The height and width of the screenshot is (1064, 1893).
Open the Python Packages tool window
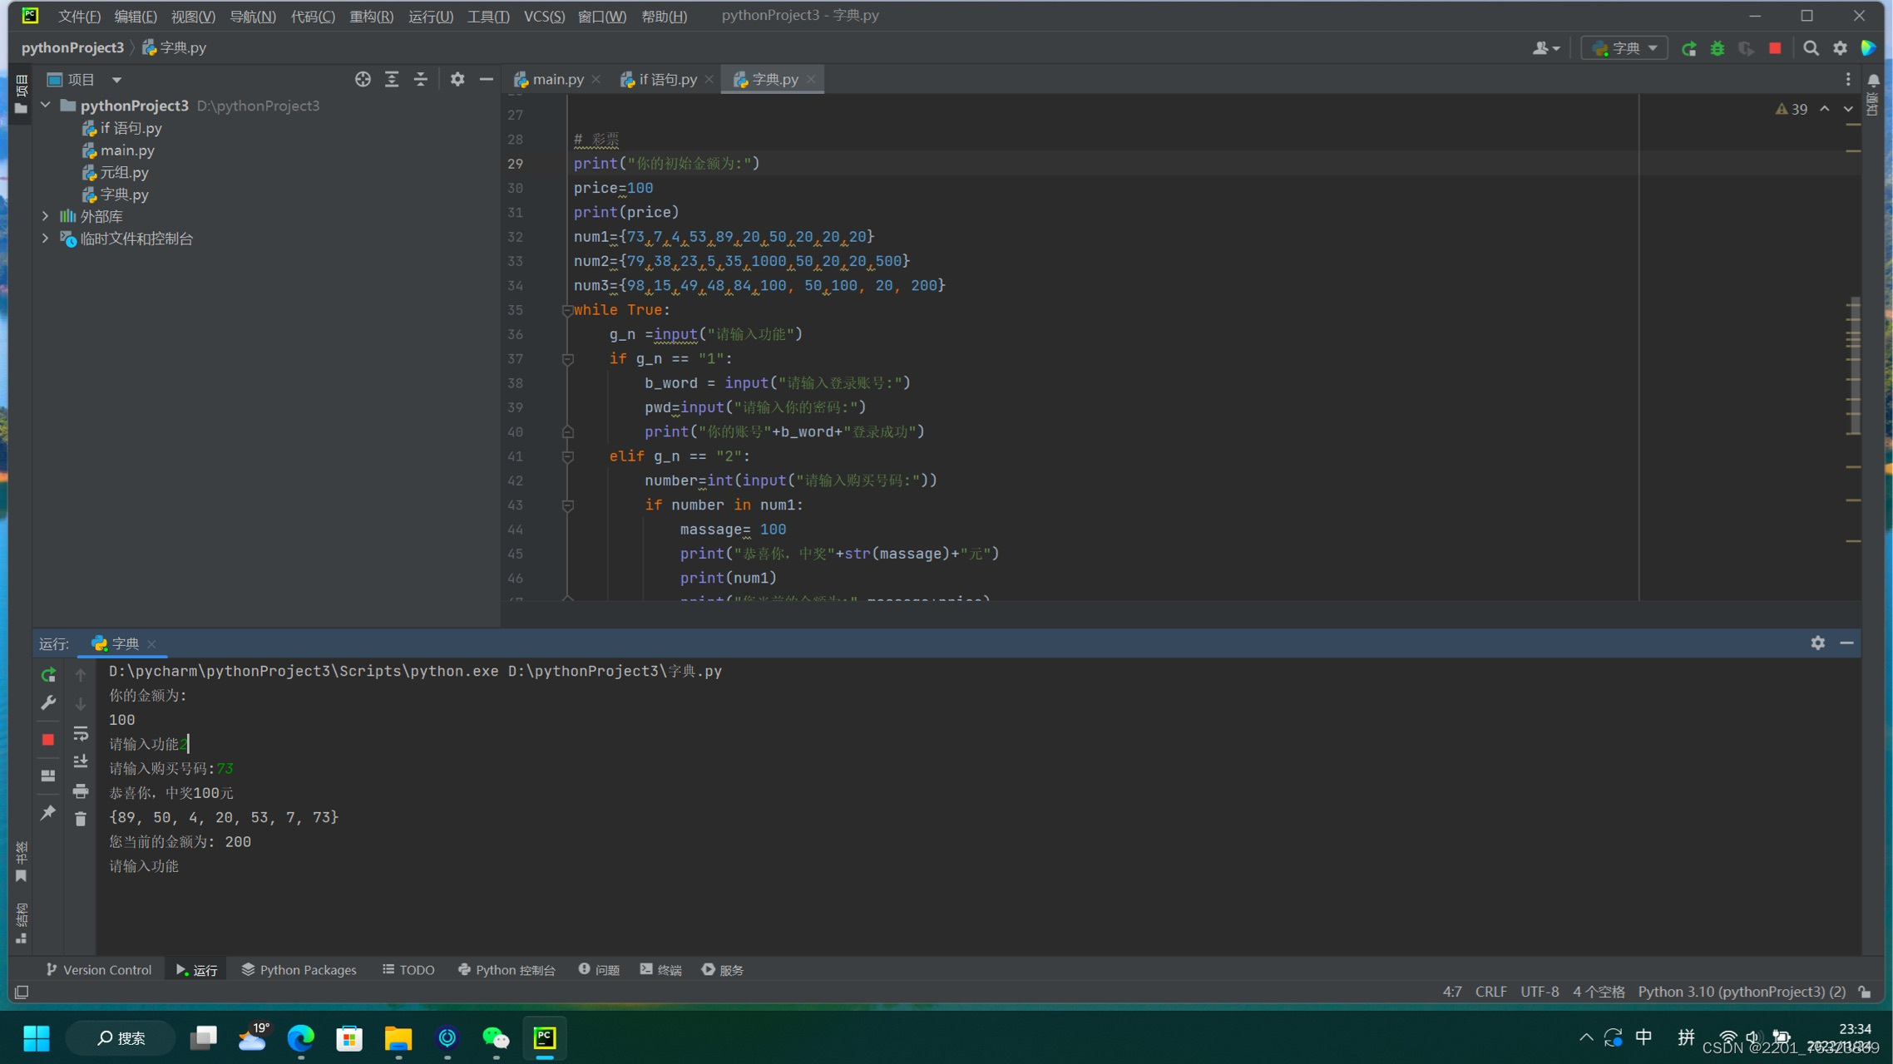tap(299, 969)
